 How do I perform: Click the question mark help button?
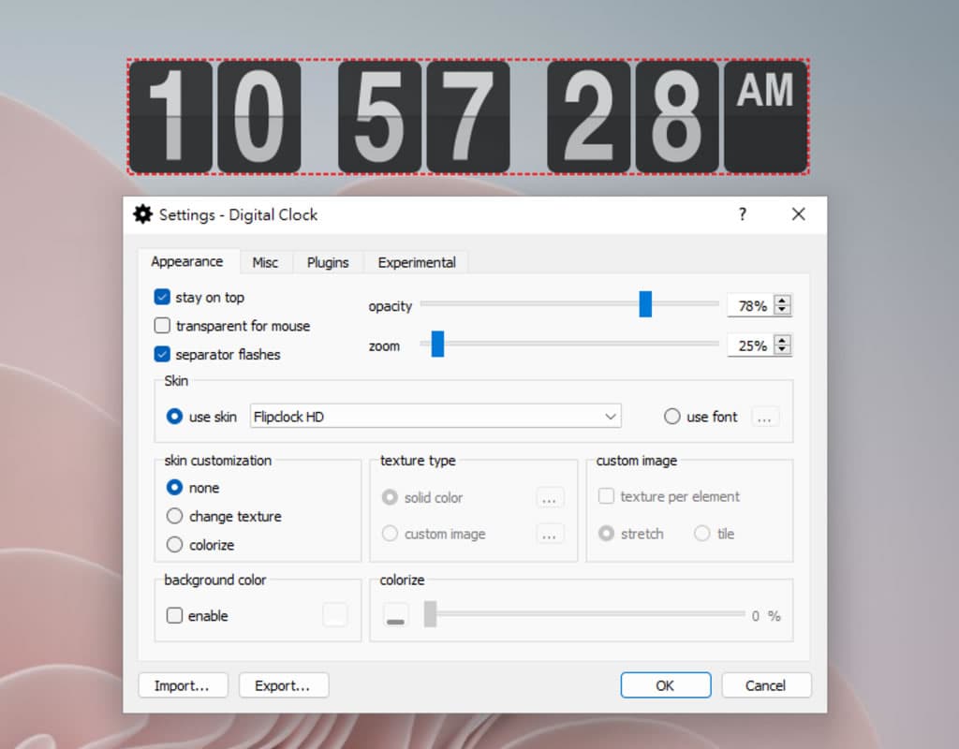(x=743, y=214)
